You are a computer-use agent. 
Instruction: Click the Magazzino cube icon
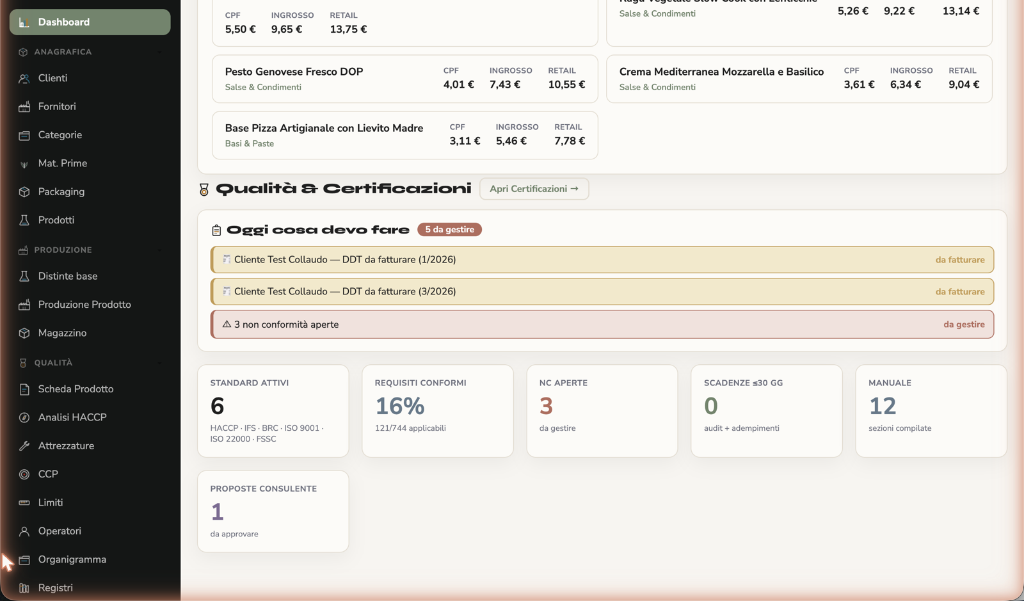[24, 333]
